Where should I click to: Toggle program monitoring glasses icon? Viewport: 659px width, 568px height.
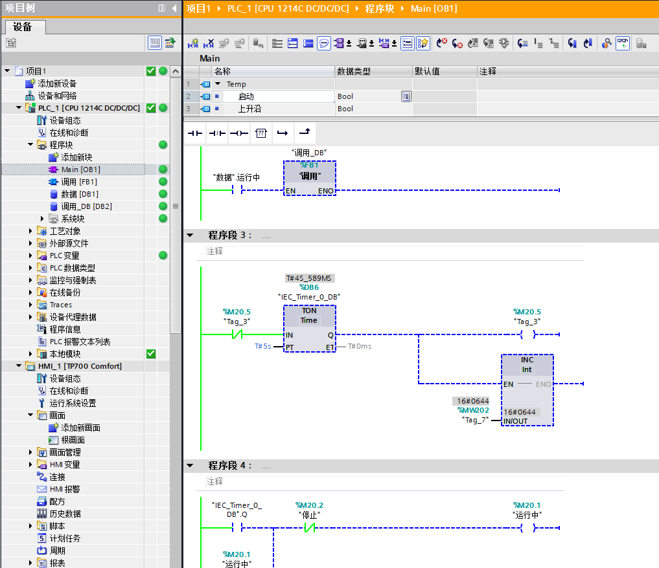coord(622,43)
